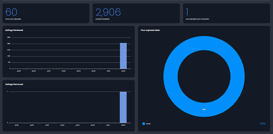
Task: Click the "Your exposed data" panel title
Action: [150, 30]
